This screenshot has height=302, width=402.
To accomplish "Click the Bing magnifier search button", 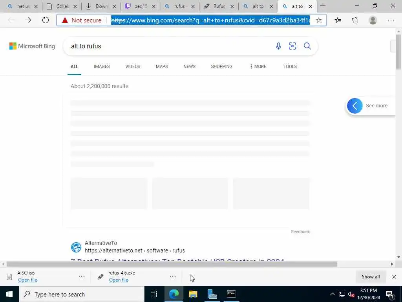I will tap(307, 46).
